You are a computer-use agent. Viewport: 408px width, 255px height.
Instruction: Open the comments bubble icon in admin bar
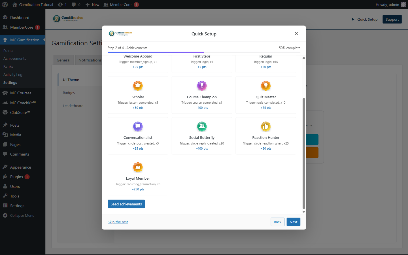coord(74,5)
